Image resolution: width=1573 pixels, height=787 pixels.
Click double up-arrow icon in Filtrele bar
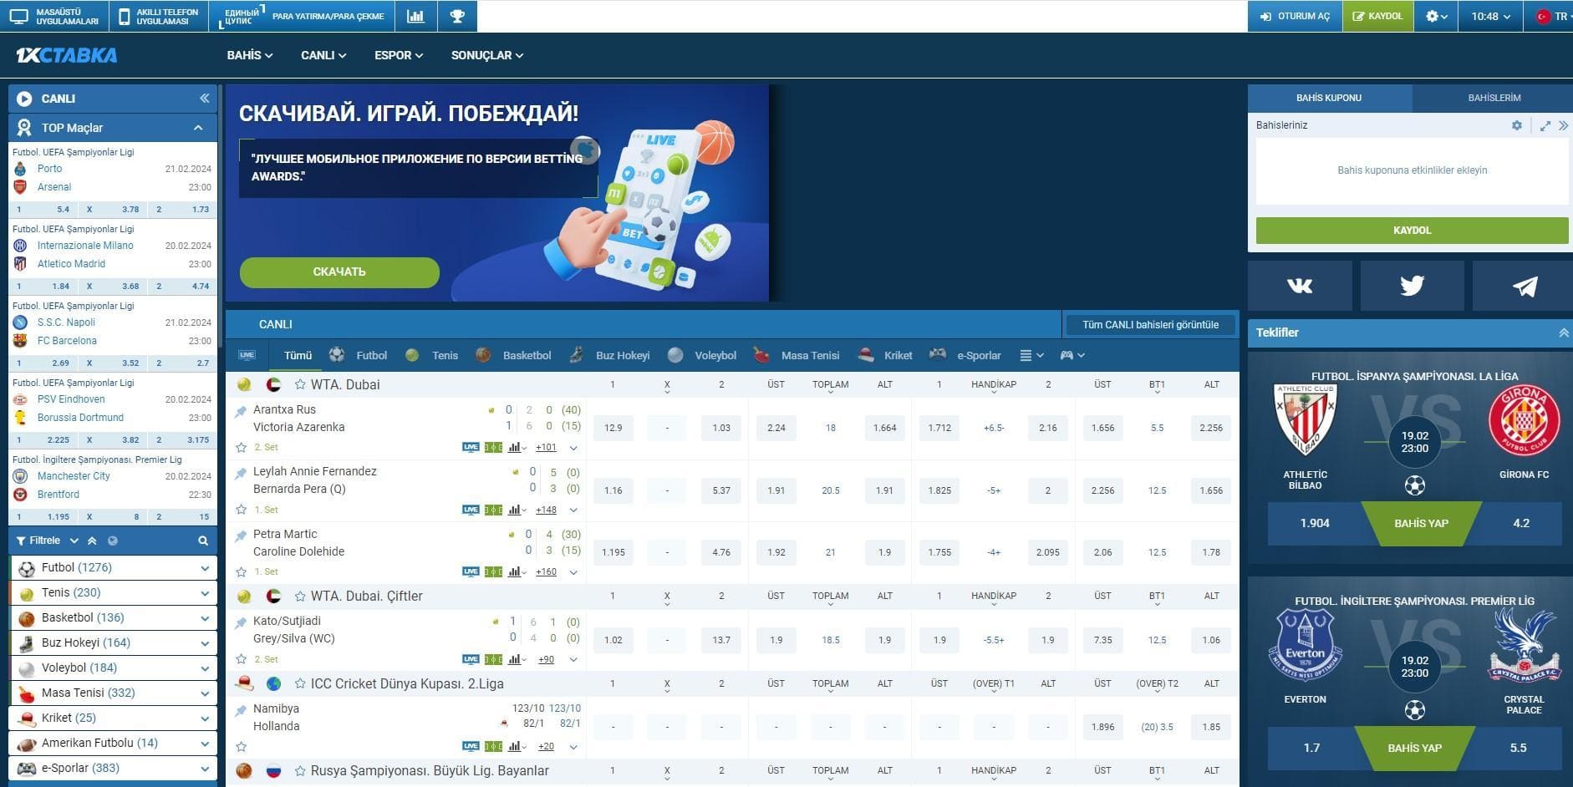92,541
